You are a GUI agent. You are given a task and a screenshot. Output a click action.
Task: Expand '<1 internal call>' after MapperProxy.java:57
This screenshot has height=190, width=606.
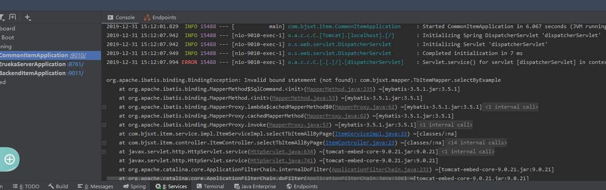(445, 125)
